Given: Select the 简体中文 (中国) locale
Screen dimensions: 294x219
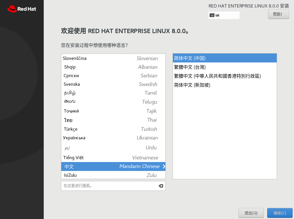Looking at the screenshot, I should [201, 58].
